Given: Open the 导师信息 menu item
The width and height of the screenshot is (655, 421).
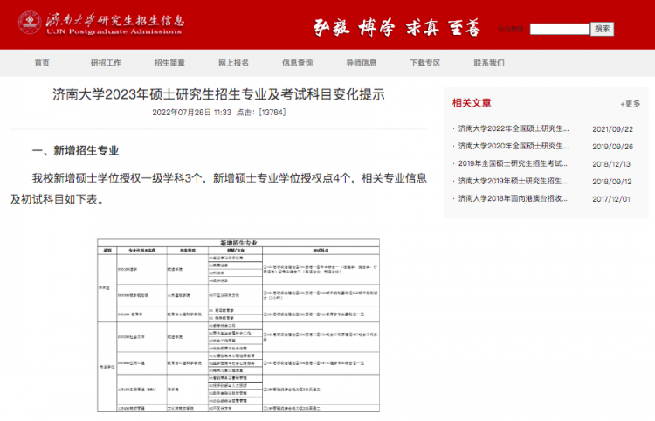Looking at the screenshot, I should (x=362, y=63).
